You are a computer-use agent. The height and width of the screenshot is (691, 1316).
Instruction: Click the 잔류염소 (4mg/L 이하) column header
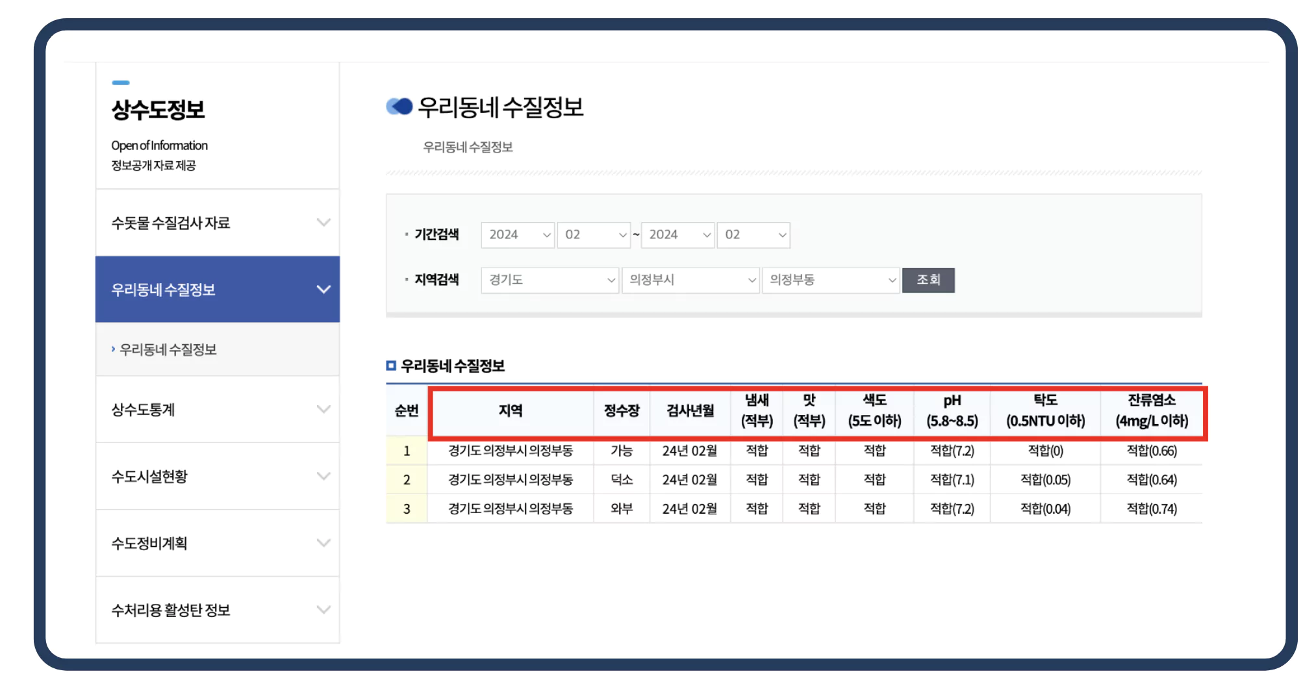(1152, 410)
